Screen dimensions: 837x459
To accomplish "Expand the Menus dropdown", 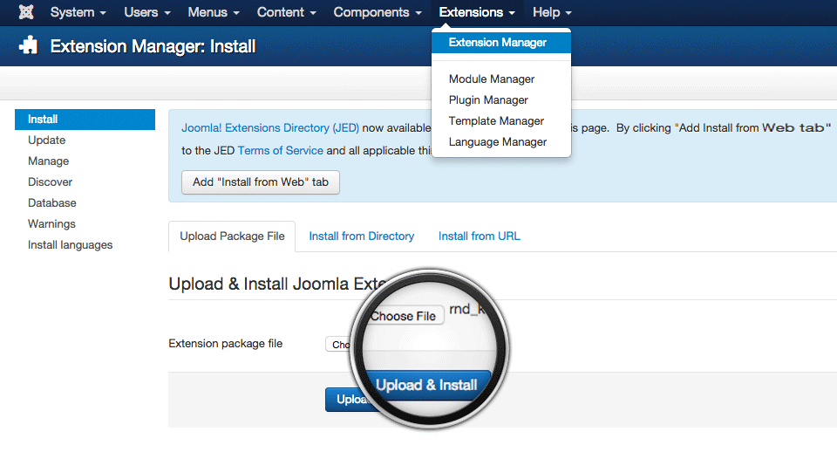I will click(214, 11).
